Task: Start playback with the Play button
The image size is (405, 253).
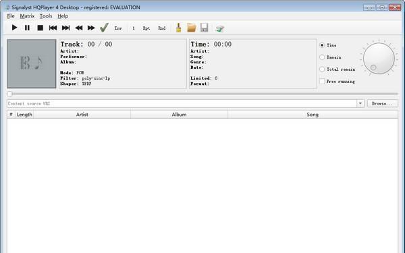Action: (14, 28)
